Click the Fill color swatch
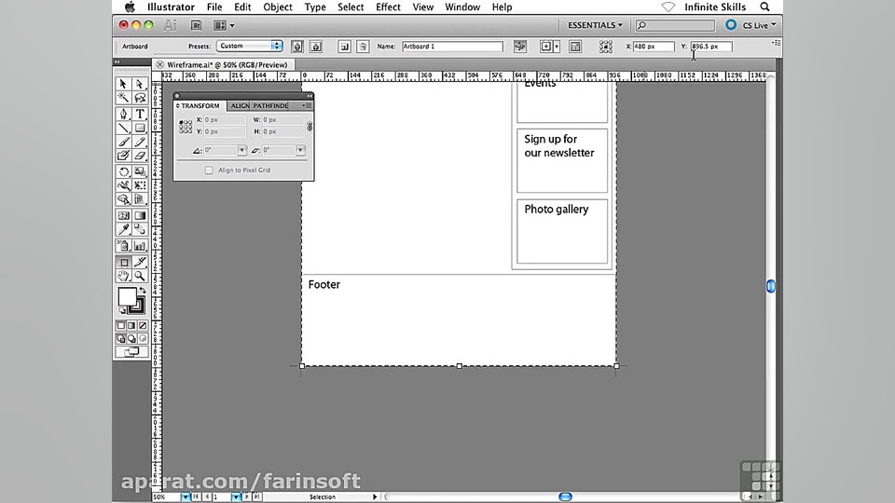 click(x=127, y=296)
